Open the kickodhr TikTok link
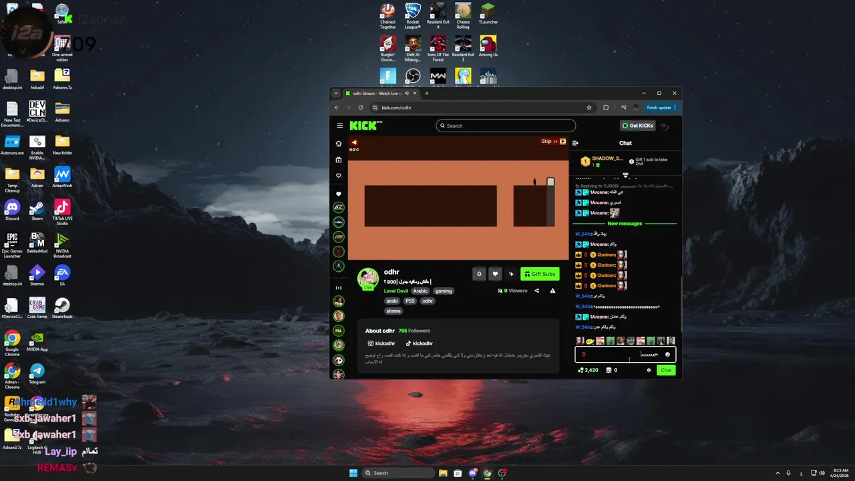Screen dimensions: 855x481 point(419,343)
